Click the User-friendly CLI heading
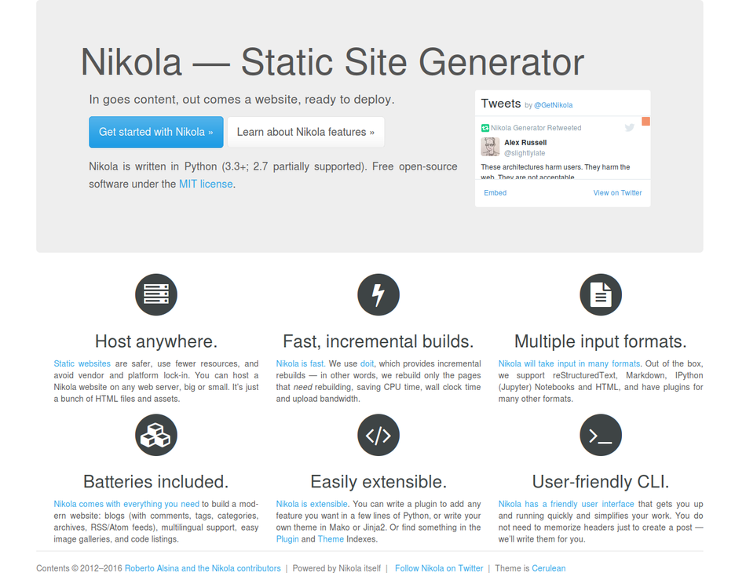Screen dimensions: 746x573 601,482
